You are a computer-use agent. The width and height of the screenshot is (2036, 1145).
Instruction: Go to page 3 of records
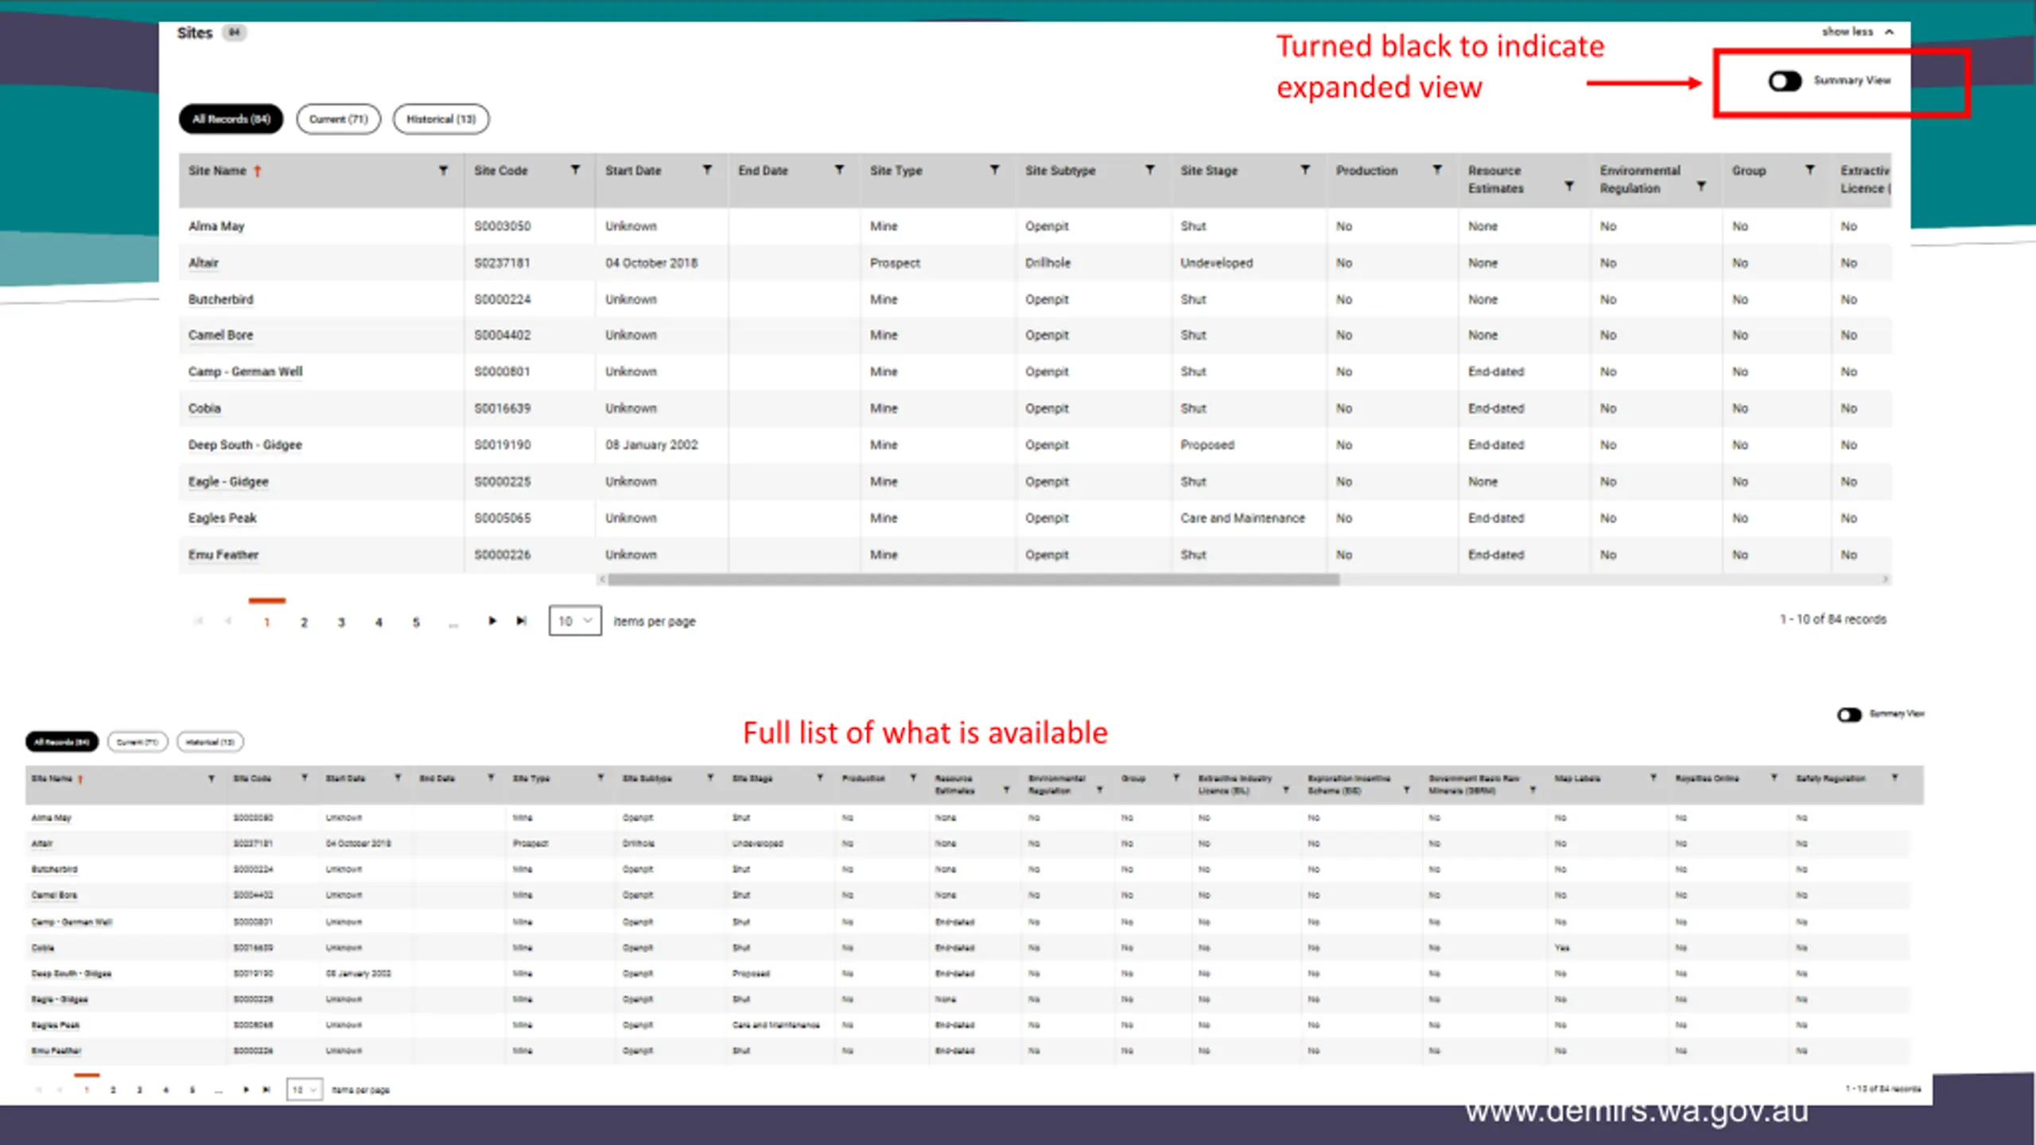point(341,623)
